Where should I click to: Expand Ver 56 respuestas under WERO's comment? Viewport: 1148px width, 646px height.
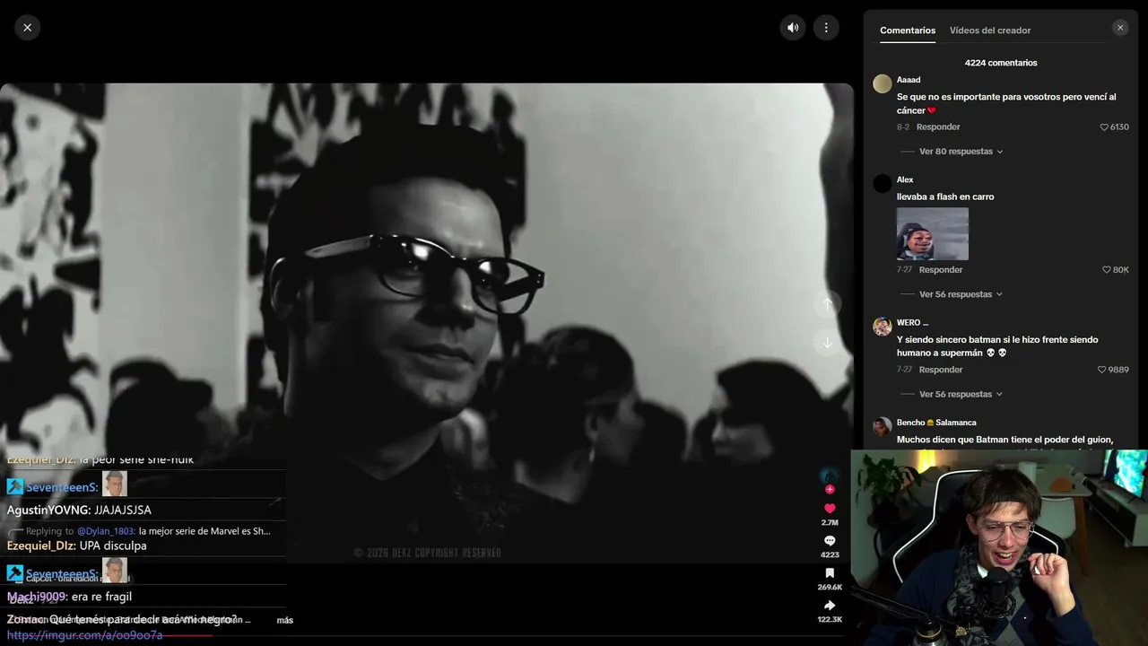[961, 394]
